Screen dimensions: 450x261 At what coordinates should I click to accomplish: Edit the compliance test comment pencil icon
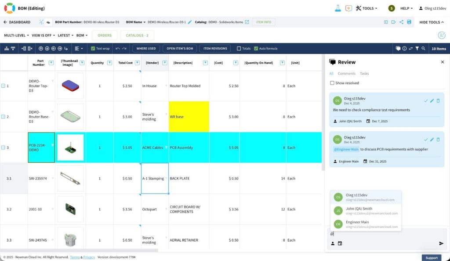point(432,101)
